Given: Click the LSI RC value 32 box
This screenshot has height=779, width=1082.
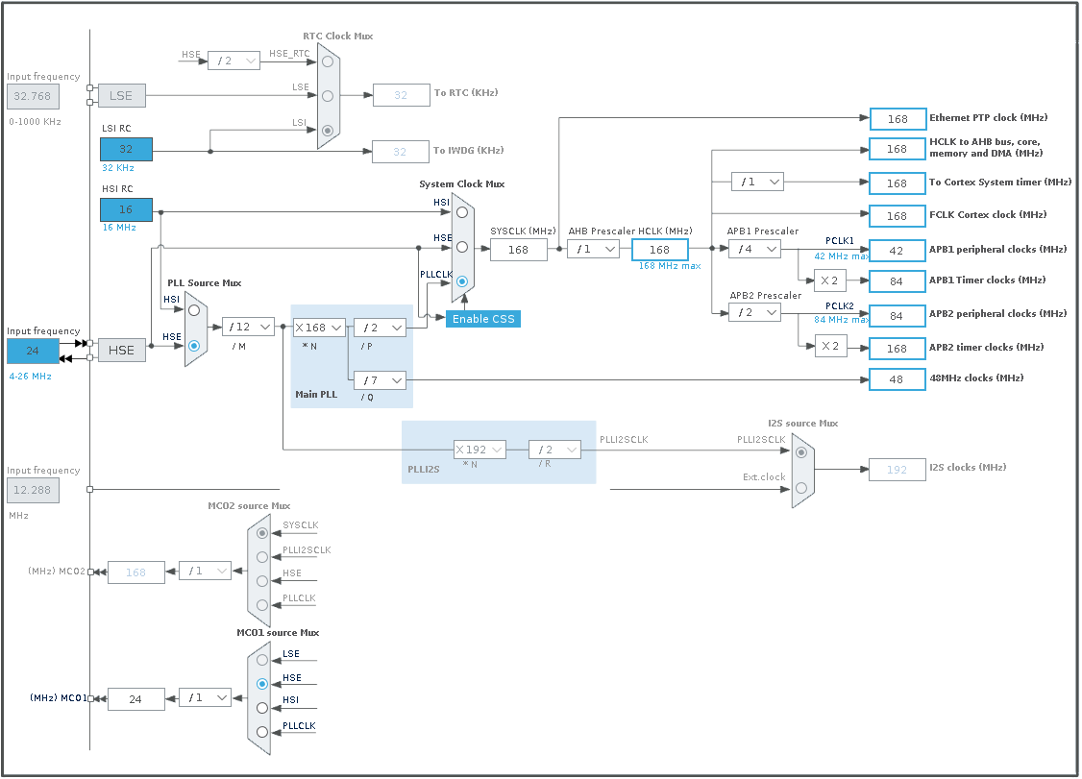Looking at the screenshot, I should [x=126, y=149].
